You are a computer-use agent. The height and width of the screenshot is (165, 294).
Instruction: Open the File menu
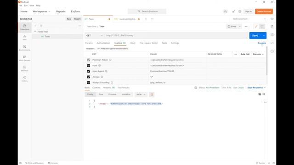20,5
